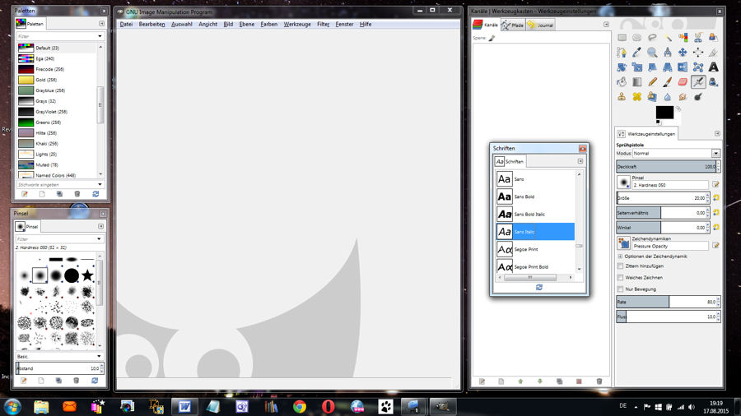Select the Text tool
This screenshot has width=741, height=416.
[713, 67]
